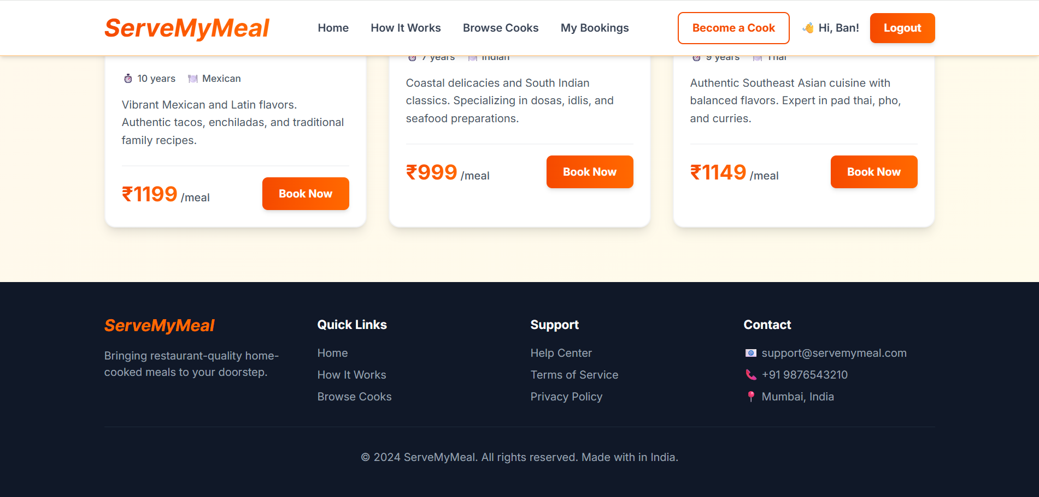Click the ServeMyMeal logo in footer
1039x497 pixels.
click(x=159, y=325)
